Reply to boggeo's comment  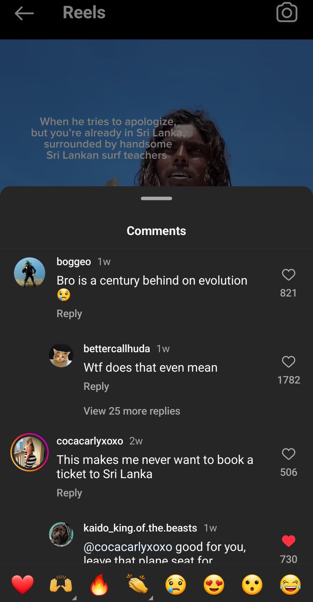point(69,314)
